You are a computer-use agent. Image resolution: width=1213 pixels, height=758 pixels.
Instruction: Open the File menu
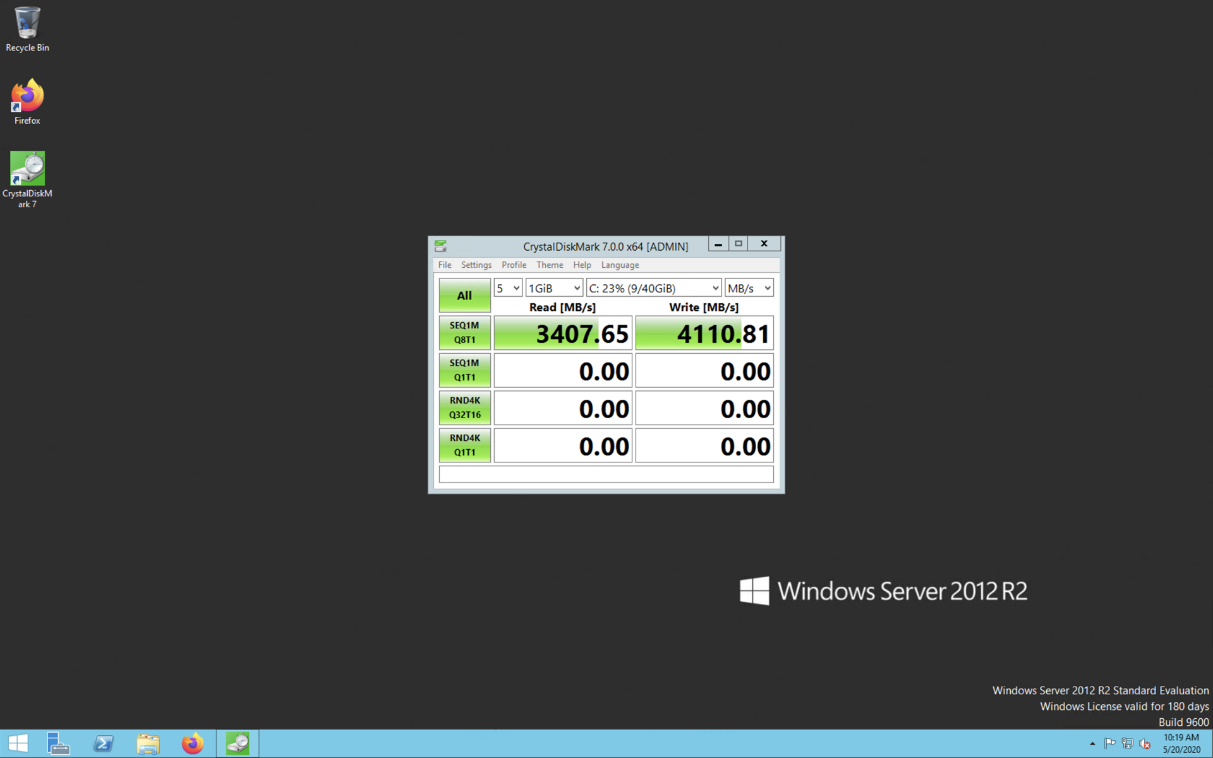(445, 265)
